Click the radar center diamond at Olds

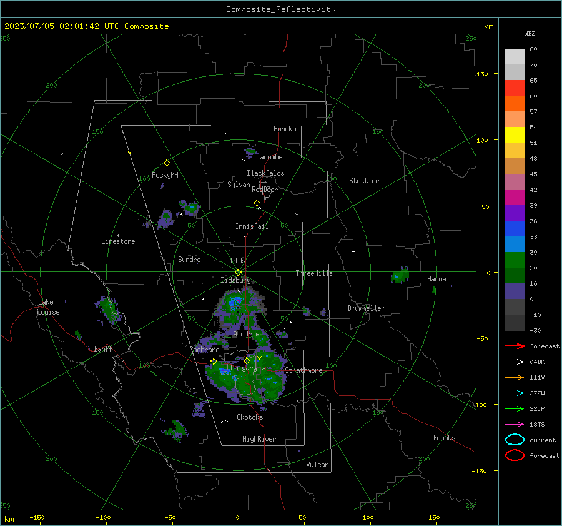click(x=238, y=273)
